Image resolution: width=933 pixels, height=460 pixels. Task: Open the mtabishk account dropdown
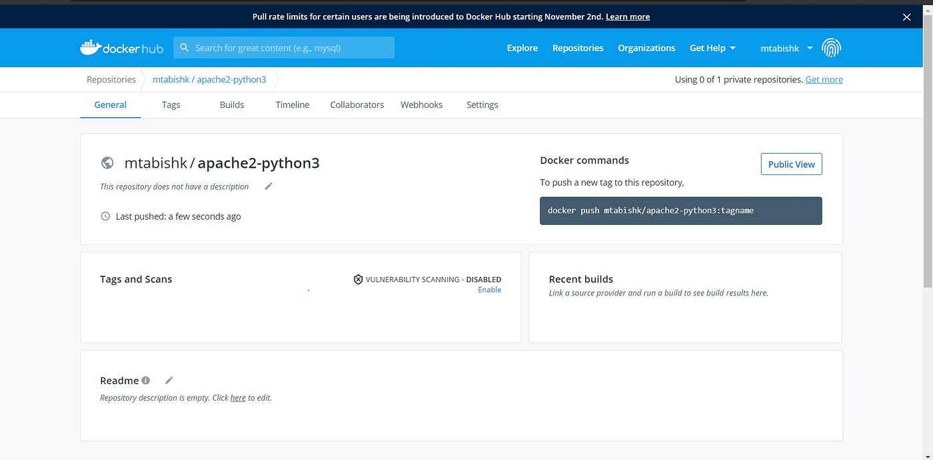click(x=787, y=48)
